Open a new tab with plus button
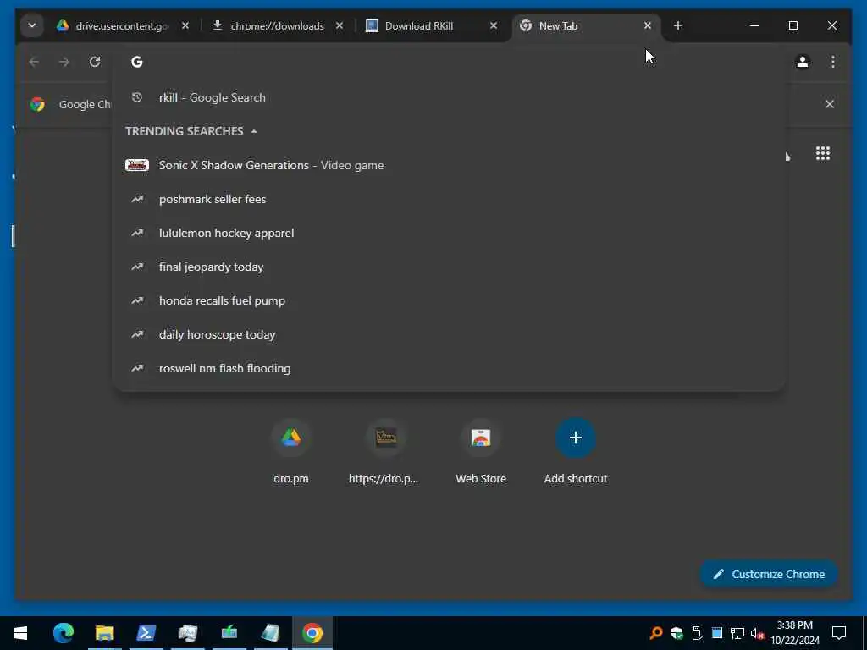The height and width of the screenshot is (650, 867). pyautogui.click(x=678, y=25)
